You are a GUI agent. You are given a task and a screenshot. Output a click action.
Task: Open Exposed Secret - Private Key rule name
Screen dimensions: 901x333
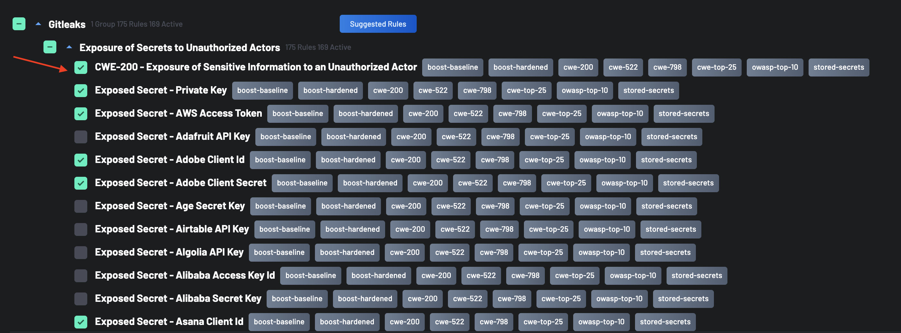point(161,90)
